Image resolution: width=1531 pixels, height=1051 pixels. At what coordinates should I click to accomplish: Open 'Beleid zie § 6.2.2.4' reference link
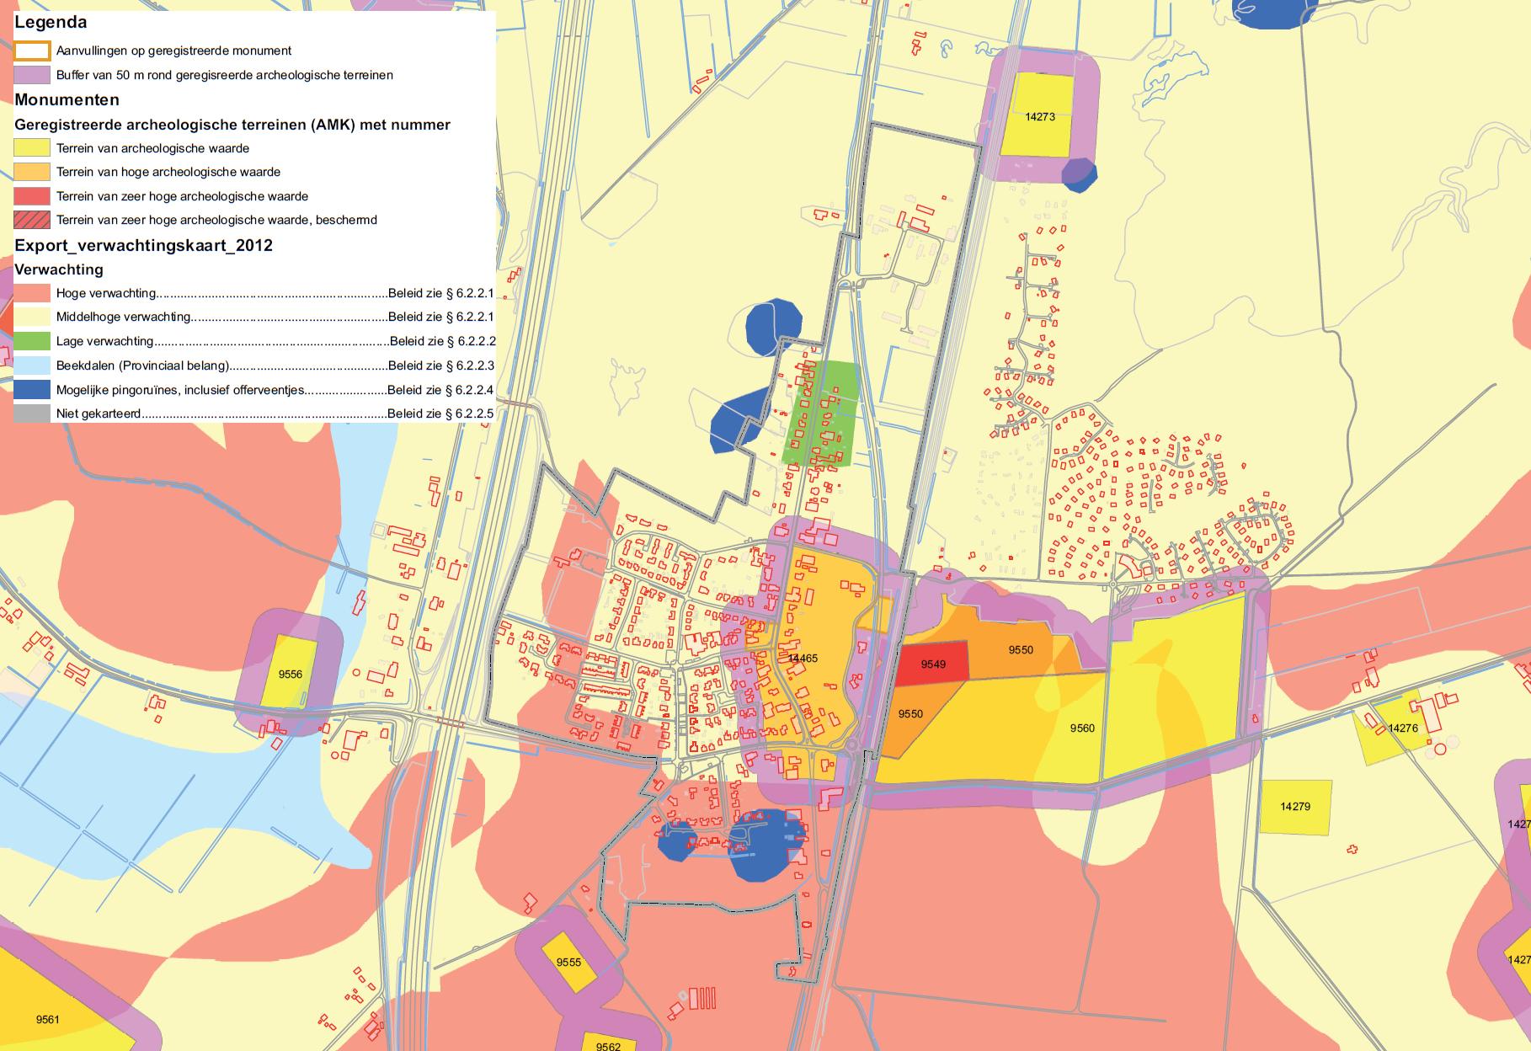(441, 388)
